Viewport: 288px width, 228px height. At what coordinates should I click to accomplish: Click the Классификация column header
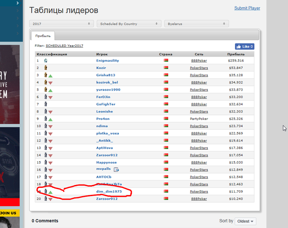coord(52,54)
